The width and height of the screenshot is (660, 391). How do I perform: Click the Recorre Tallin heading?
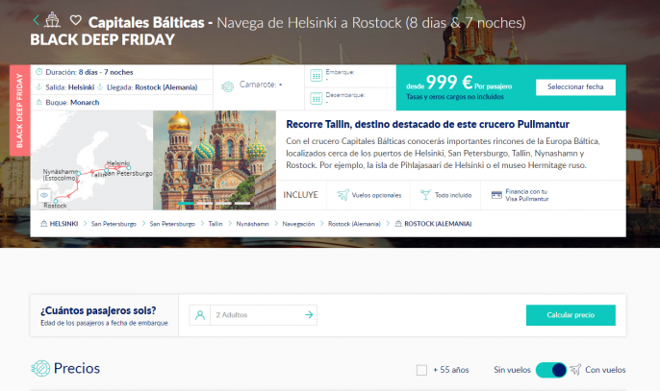[x=427, y=125]
